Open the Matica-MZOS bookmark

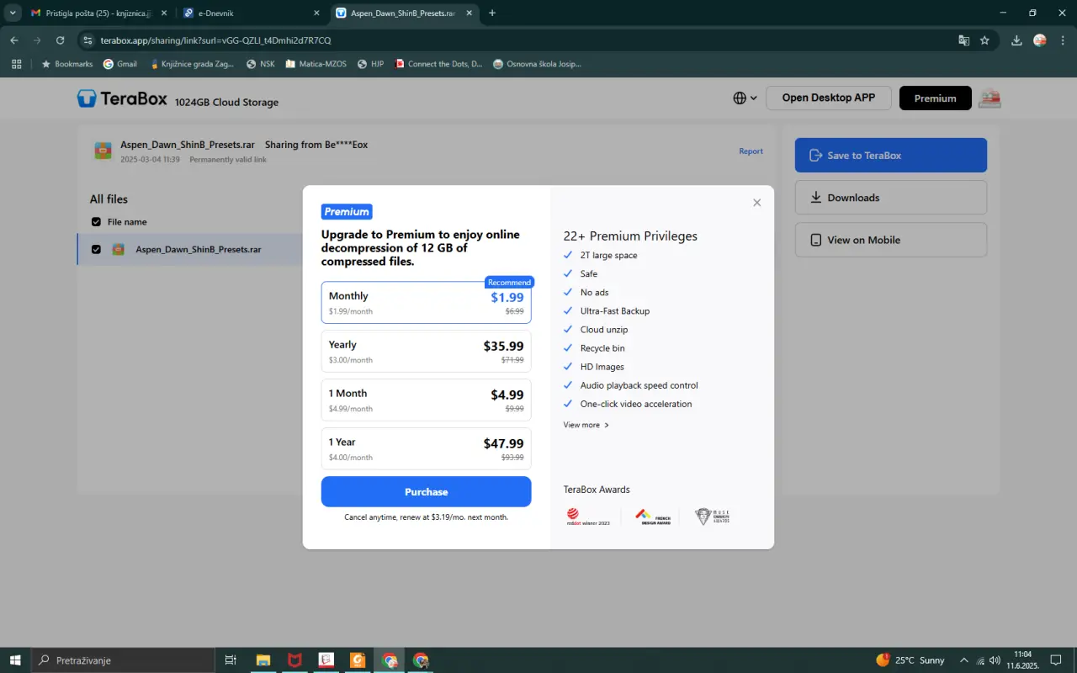click(316, 64)
